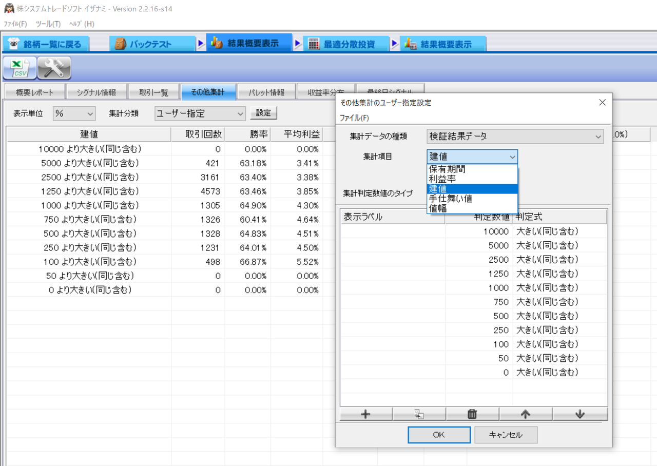657x466 pixels.
Task: Click the 判定式 column header
Action: coord(560,217)
